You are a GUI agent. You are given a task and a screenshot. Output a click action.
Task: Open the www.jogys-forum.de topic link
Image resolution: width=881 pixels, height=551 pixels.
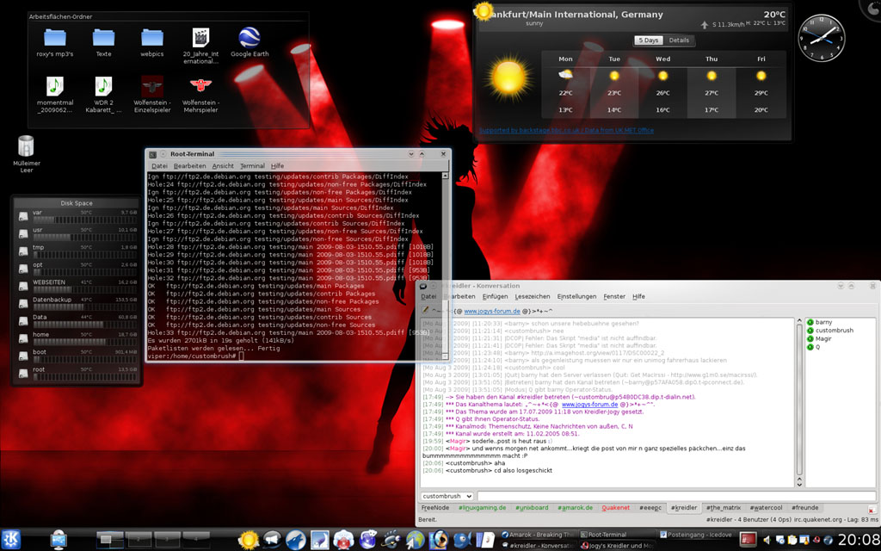(491, 311)
